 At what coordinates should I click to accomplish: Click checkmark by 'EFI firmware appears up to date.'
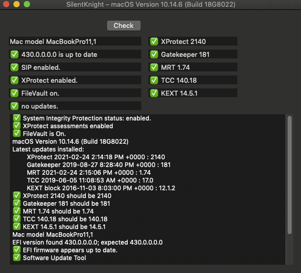pyautogui.click(x=17, y=250)
